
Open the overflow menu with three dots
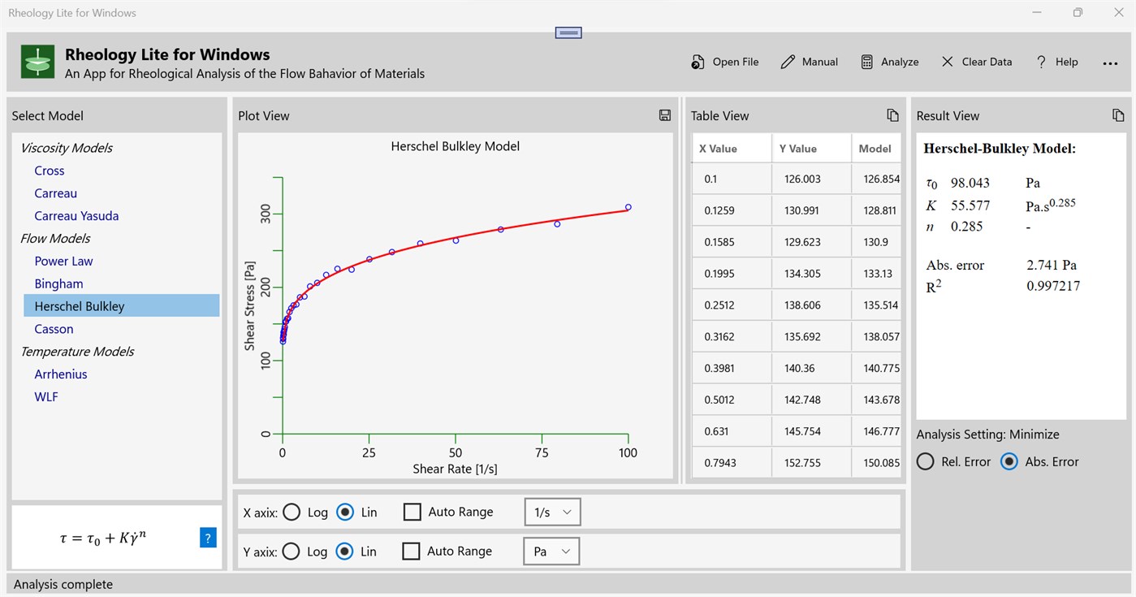(1110, 63)
